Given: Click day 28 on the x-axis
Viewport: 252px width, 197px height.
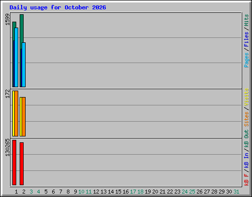Looking at the screenshot, I should pyautogui.click(x=214, y=192).
